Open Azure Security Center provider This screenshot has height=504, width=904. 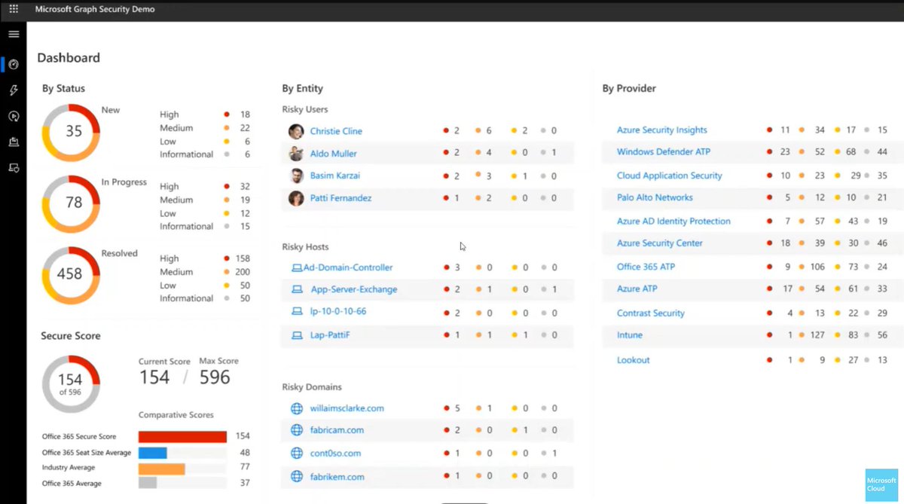[x=660, y=243]
